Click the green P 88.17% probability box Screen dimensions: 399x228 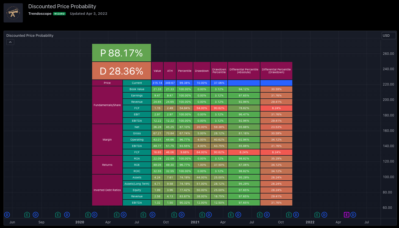(122, 53)
